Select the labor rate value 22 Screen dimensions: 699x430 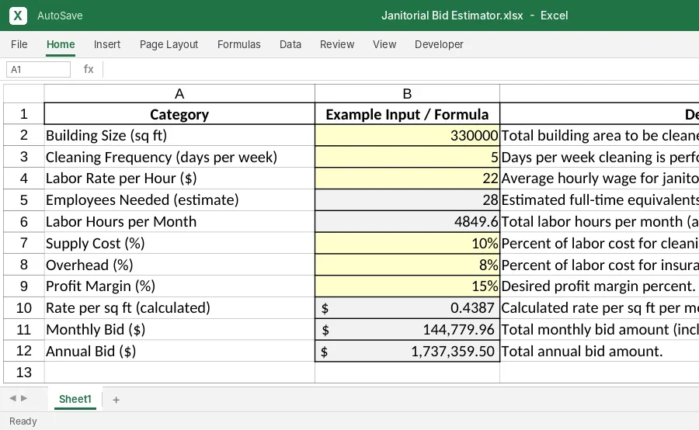[407, 179]
